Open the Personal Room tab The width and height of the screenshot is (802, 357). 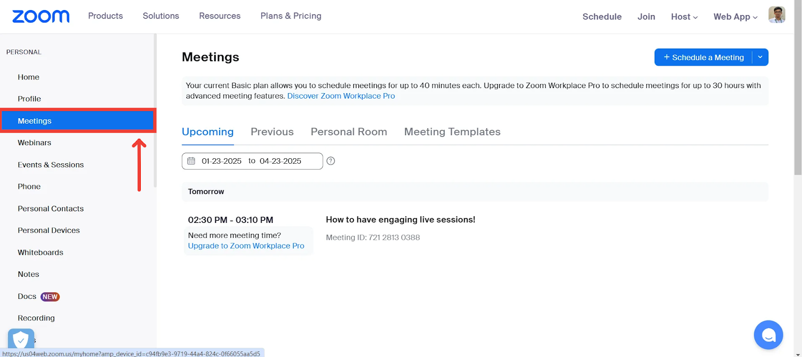[348, 132]
